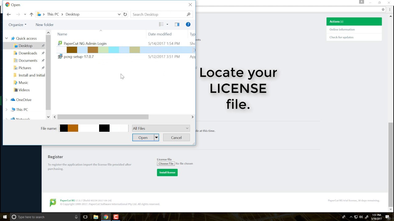Refresh the Desktop folder listing
The width and height of the screenshot is (394, 221).
pos(125,14)
